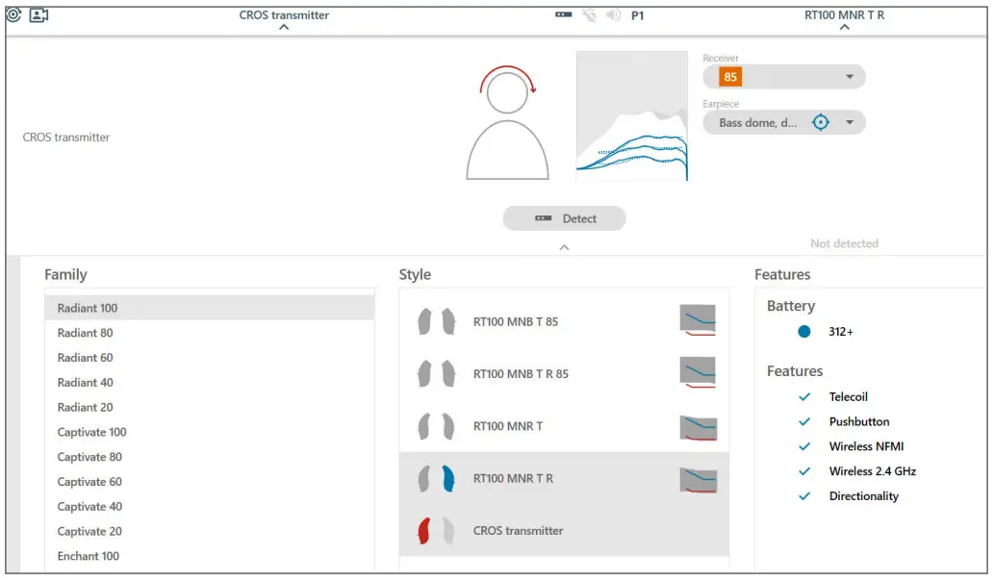
Task: Select Captivate 40 family
Action: 210,506
